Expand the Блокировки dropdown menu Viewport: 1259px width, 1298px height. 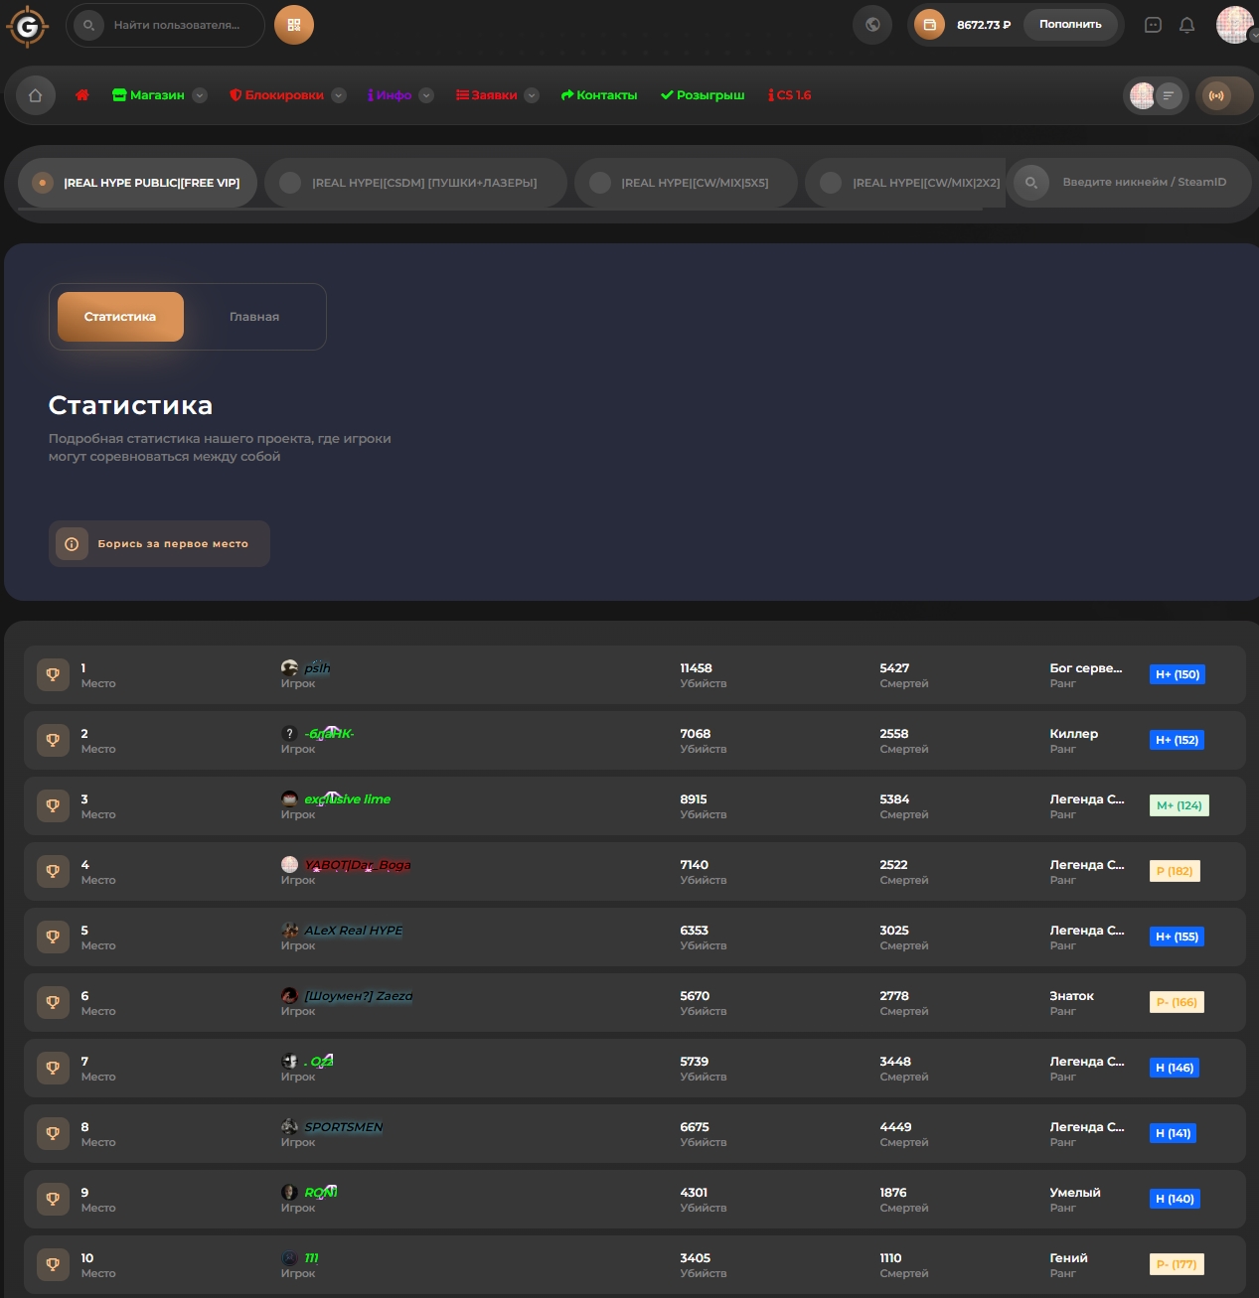pos(339,95)
